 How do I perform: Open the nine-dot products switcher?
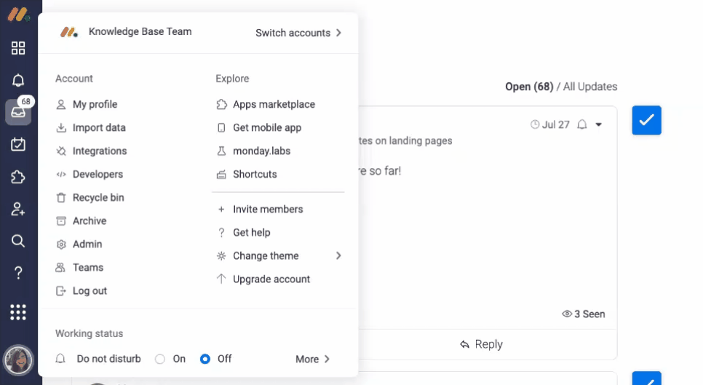tap(18, 312)
